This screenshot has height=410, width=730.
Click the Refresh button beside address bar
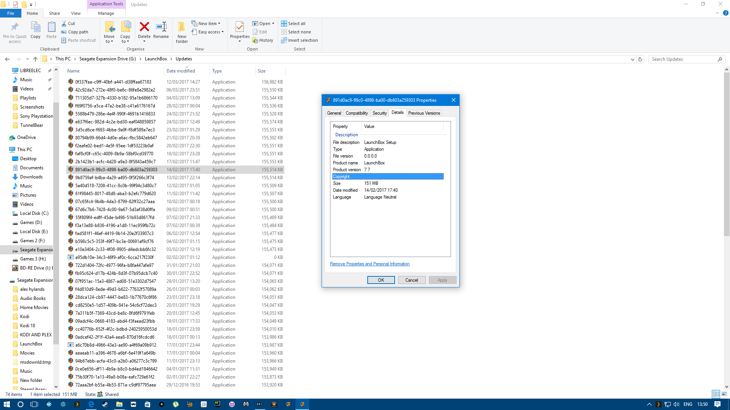click(640, 59)
